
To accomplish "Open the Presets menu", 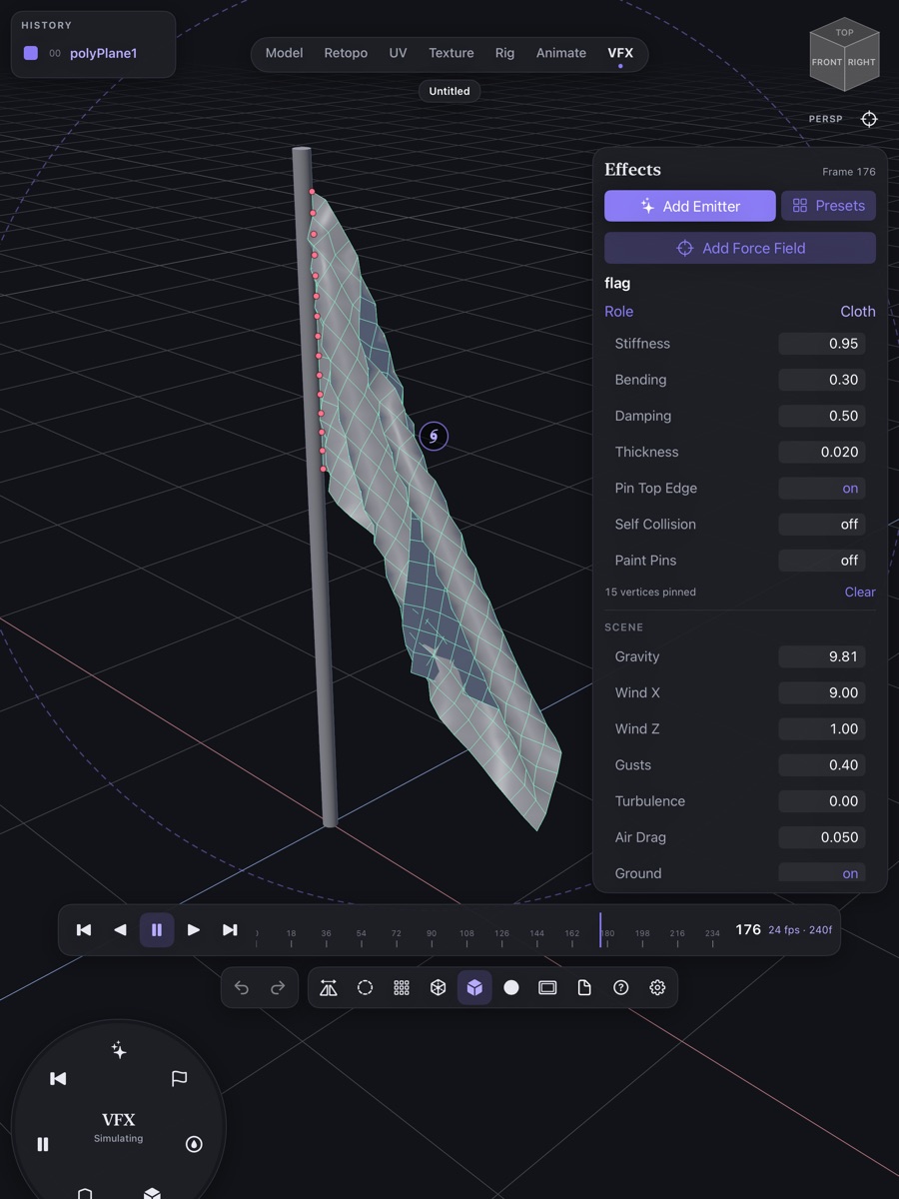I will pyautogui.click(x=828, y=206).
